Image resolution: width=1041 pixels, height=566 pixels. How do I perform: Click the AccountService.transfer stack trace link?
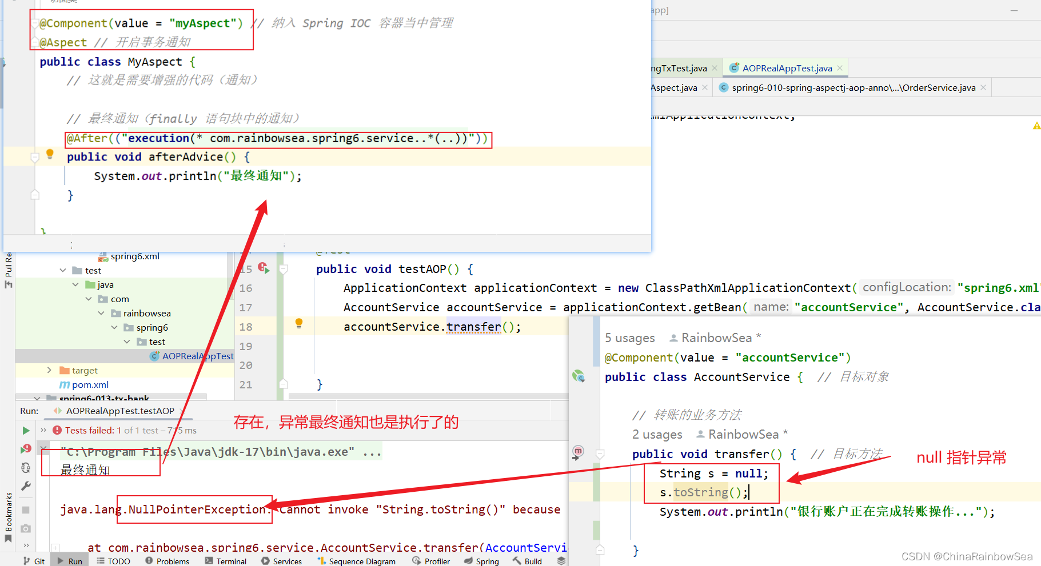tap(526, 548)
